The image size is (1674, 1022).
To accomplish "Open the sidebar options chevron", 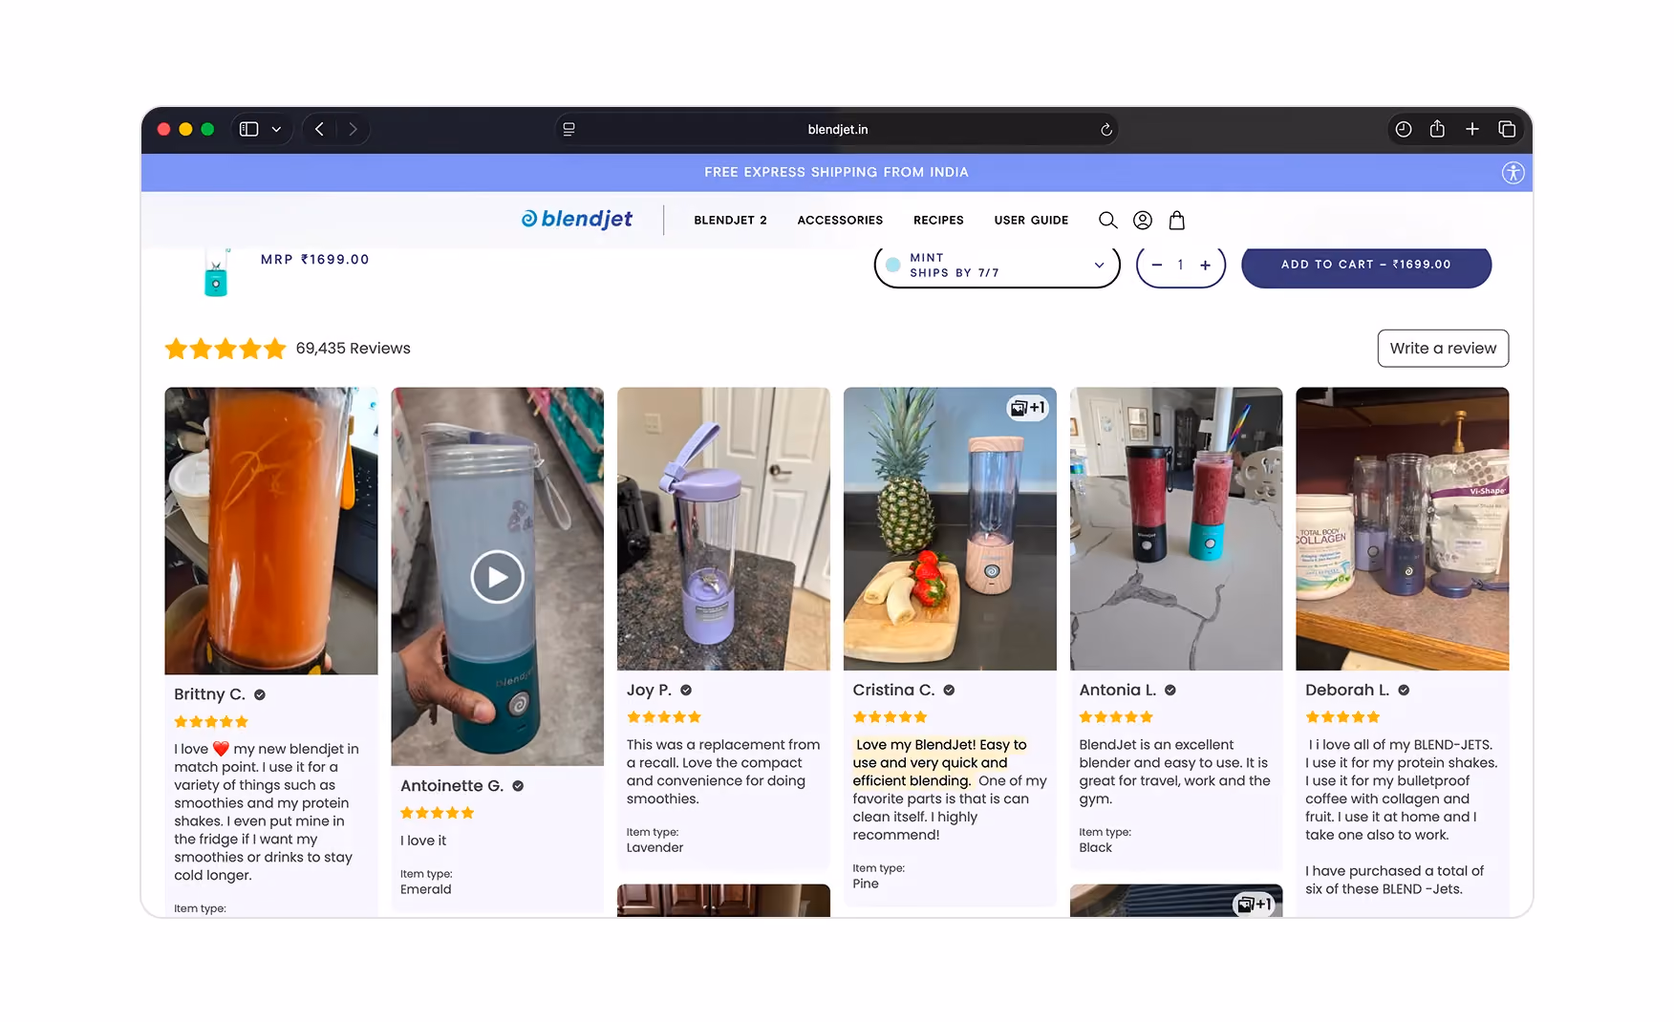I will [276, 129].
